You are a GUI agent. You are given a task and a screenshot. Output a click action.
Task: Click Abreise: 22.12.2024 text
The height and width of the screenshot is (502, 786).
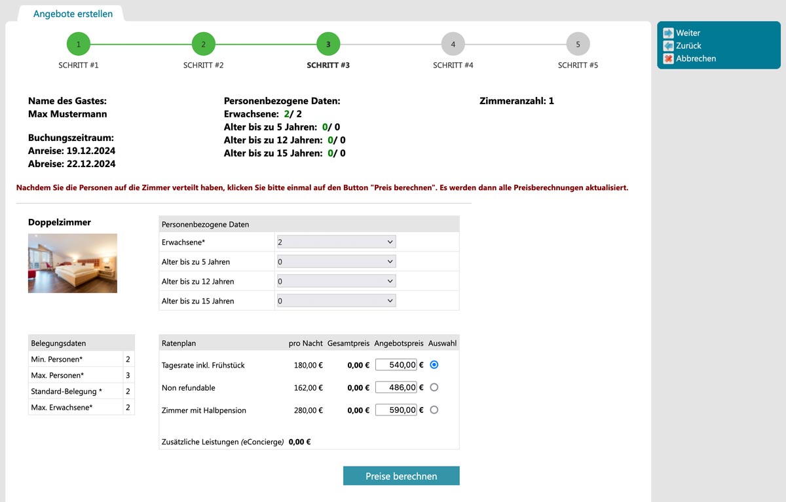click(71, 164)
